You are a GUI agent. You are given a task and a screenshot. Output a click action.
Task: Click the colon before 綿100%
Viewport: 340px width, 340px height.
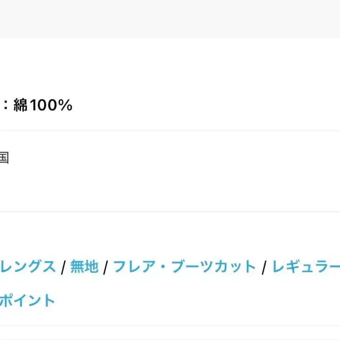6,106
